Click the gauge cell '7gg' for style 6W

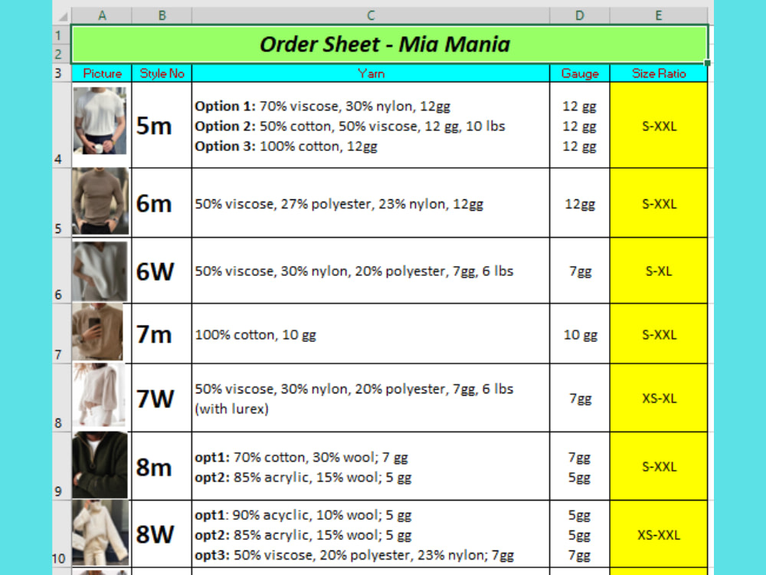click(579, 271)
